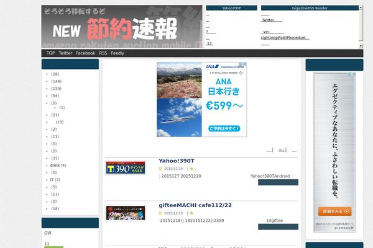
Task: Open the category with (21) posts
Action: (x=55, y=115)
